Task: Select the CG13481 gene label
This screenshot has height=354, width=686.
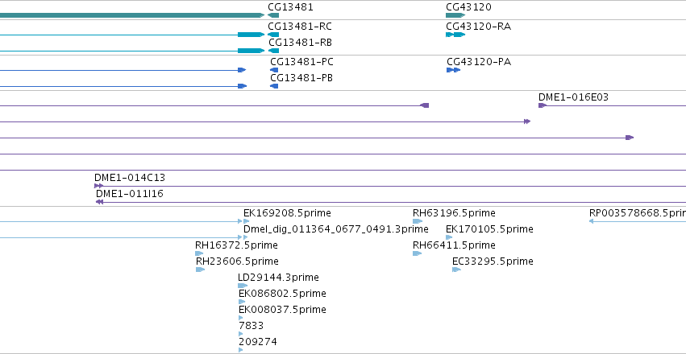Action: [x=290, y=7]
